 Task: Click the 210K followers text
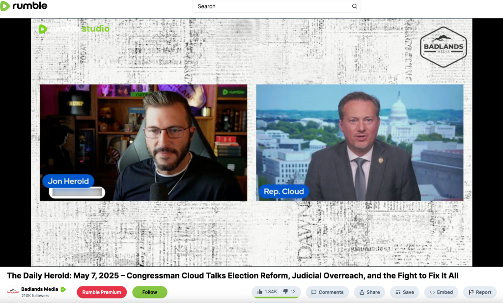[35, 296]
